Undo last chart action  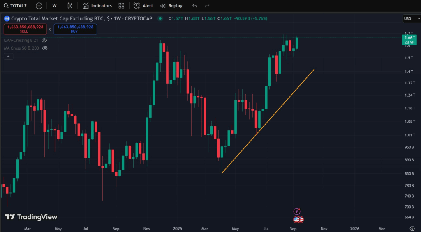(x=194, y=6)
